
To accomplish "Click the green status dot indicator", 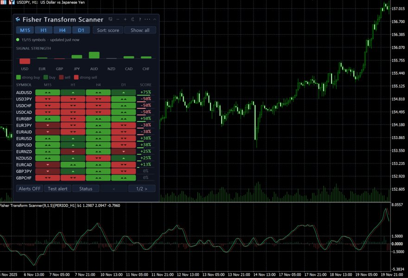I will 18,40.
